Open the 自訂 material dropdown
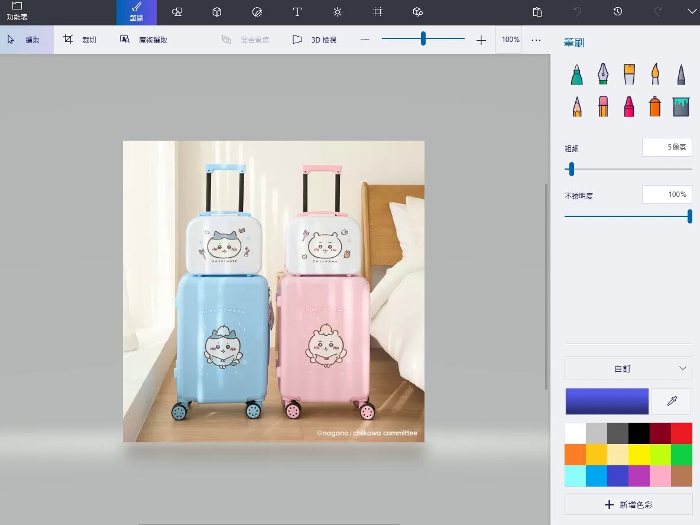The width and height of the screenshot is (700, 525). [628, 368]
